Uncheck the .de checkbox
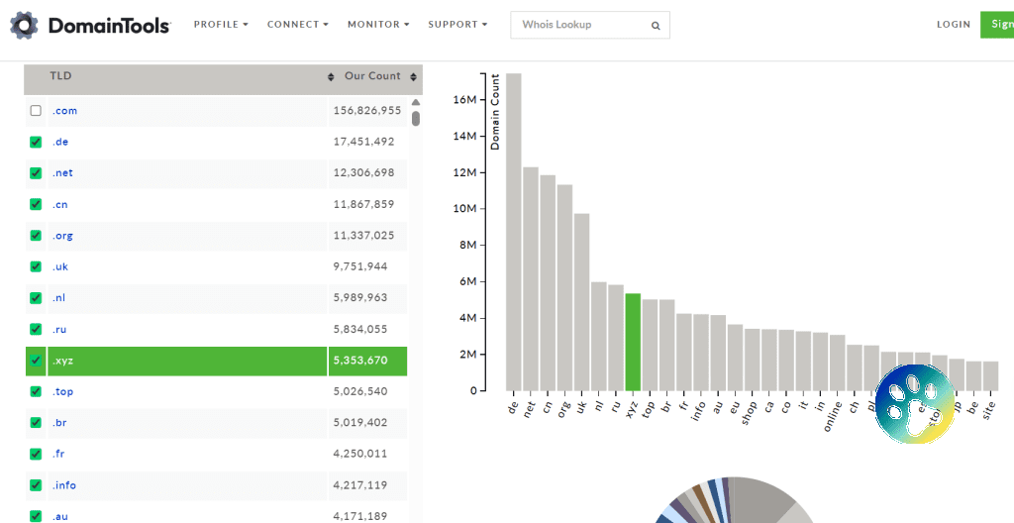 coord(37,142)
